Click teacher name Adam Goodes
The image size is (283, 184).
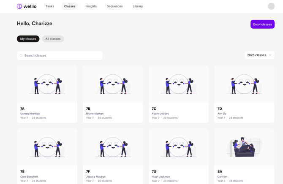click(160, 114)
